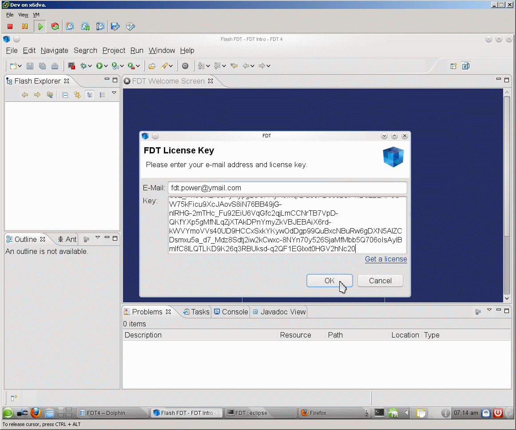Open the Flash Explorer view menu triangle
516x430 pixels.
click(x=114, y=93)
